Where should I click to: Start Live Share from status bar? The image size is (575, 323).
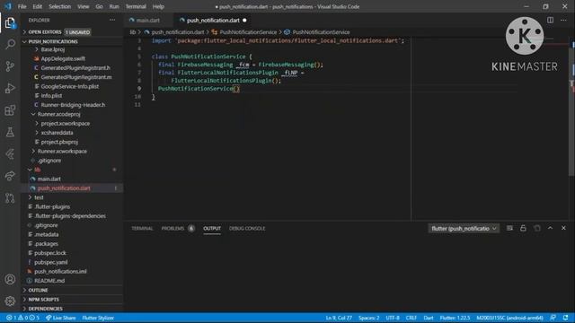tap(60, 318)
